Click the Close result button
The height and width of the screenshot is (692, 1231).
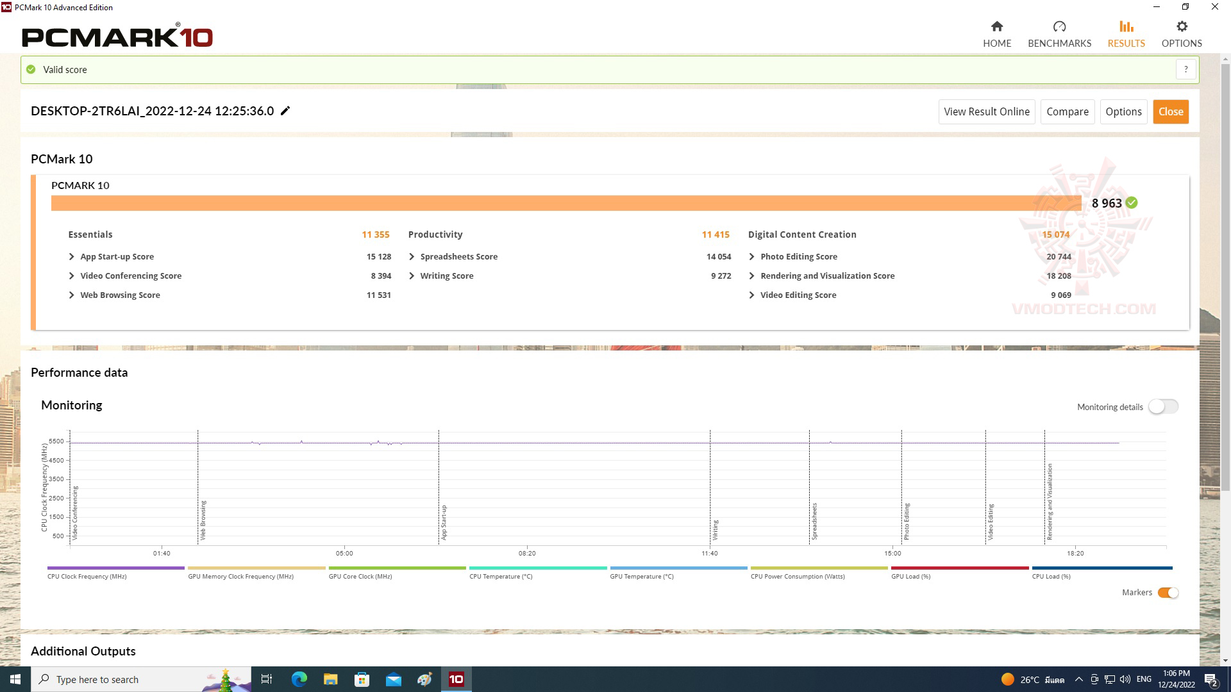[x=1171, y=111]
